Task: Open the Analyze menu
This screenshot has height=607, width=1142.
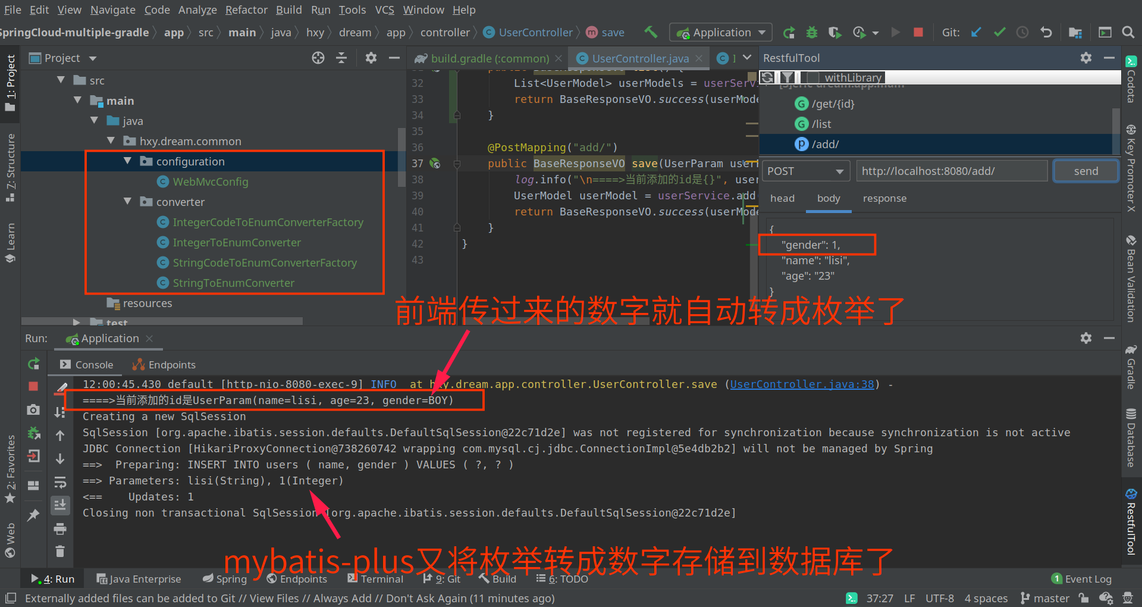Action: [197, 10]
